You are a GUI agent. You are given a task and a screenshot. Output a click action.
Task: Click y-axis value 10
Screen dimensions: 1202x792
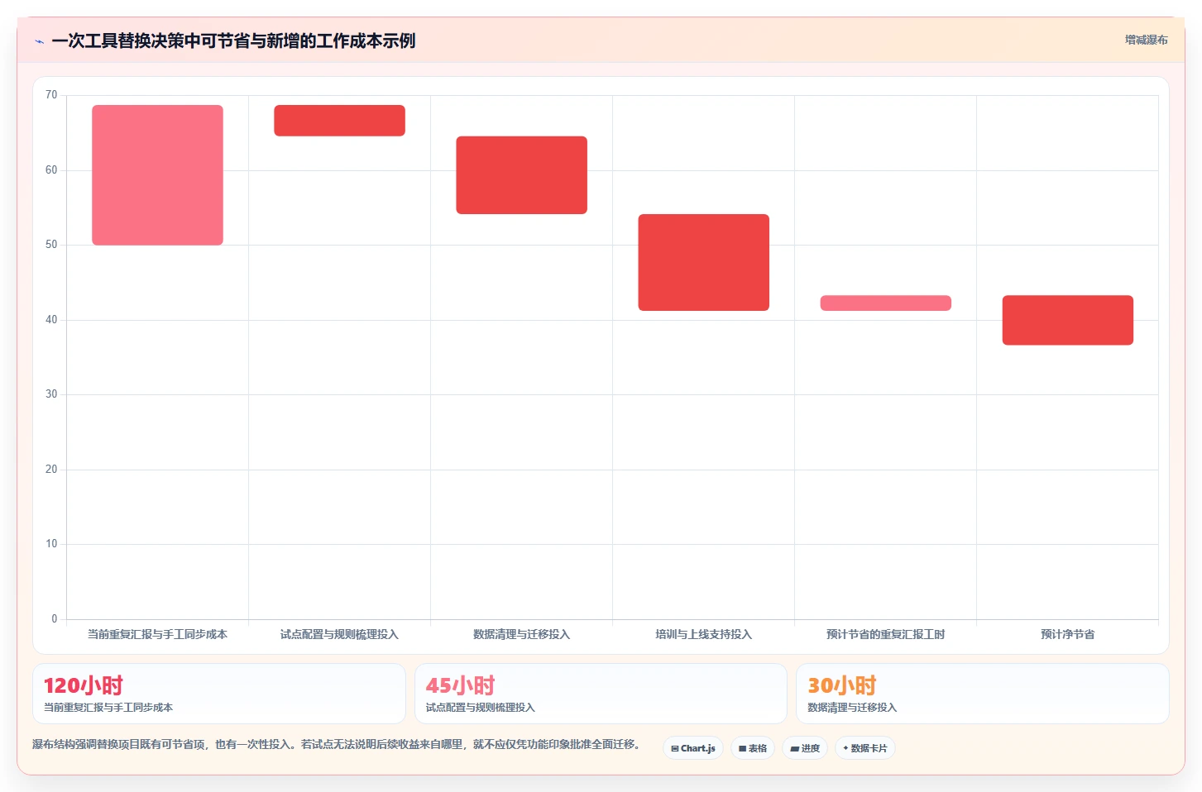51,544
